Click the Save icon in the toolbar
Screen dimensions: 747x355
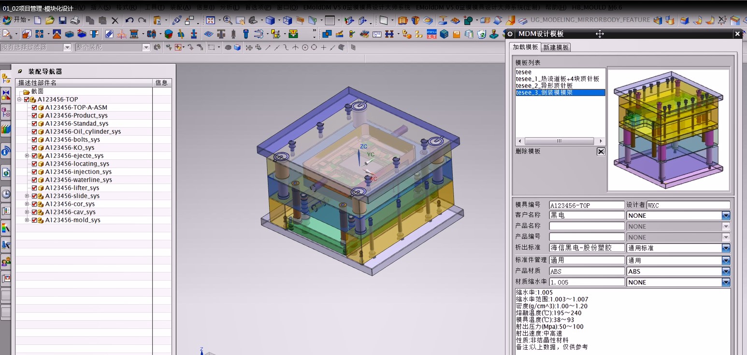pos(62,20)
